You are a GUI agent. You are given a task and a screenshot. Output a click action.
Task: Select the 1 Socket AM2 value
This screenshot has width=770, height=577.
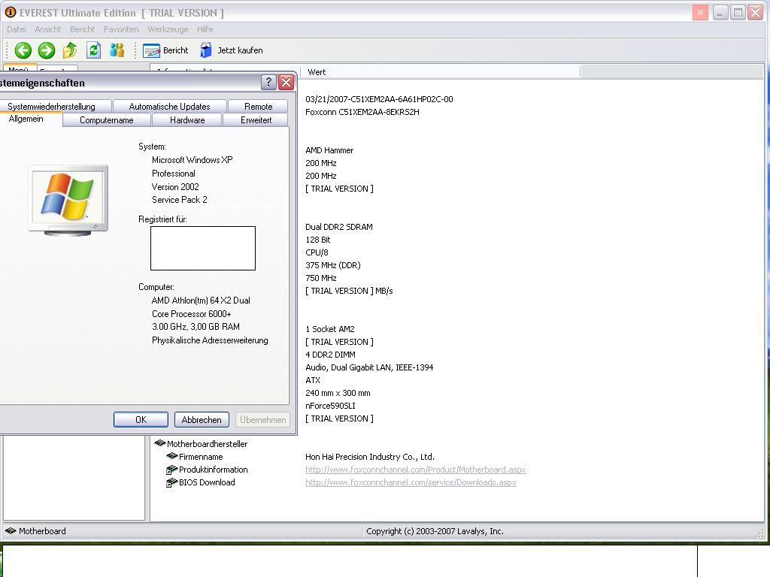330,329
